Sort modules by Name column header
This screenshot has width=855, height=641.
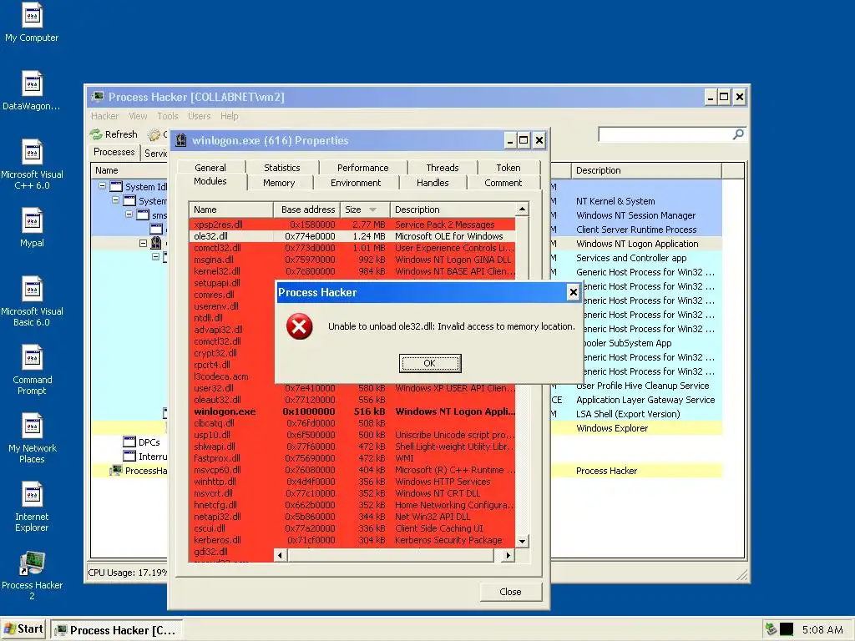coord(231,209)
